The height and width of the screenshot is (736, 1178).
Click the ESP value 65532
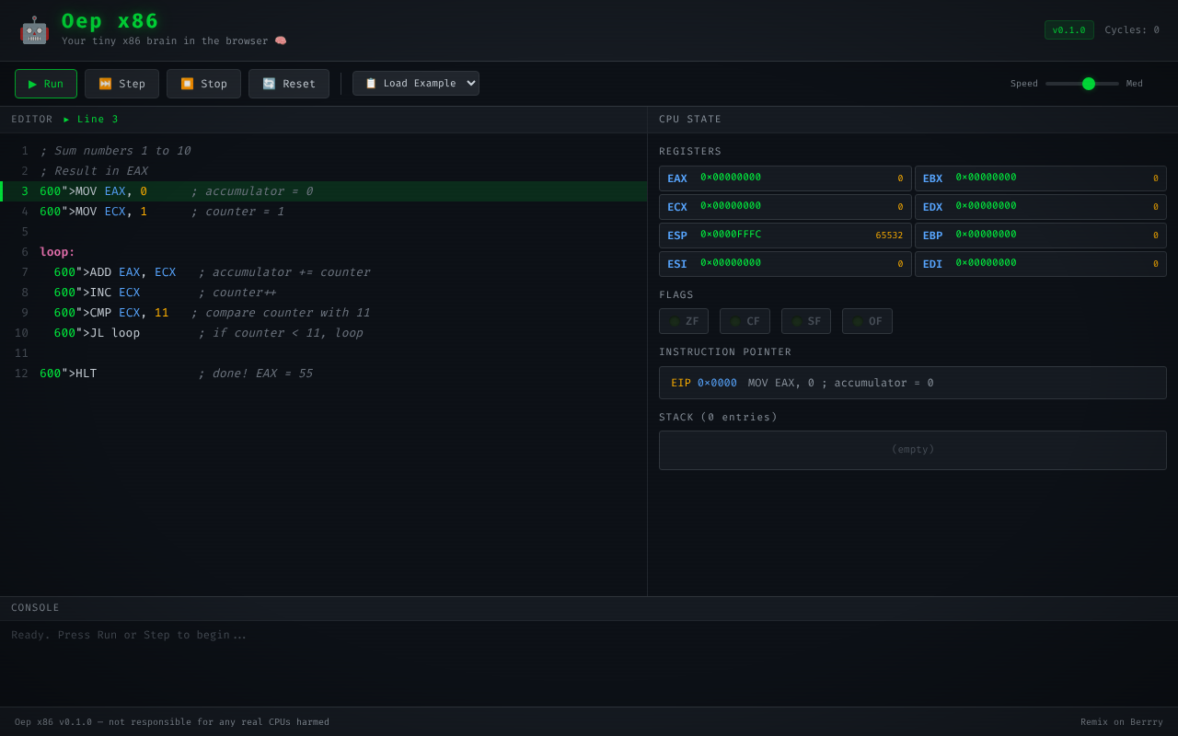889,236
